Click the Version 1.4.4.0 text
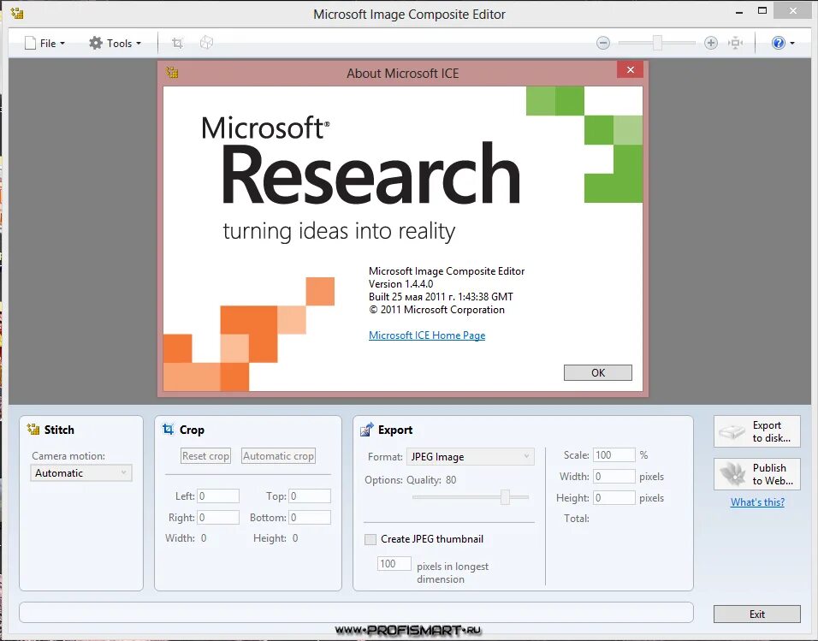The width and height of the screenshot is (818, 641). (x=400, y=284)
